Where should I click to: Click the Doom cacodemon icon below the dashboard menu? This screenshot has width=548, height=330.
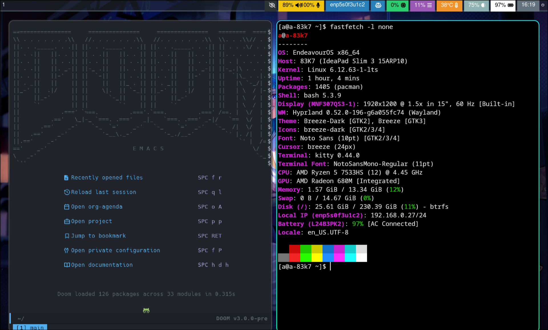(146, 310)
